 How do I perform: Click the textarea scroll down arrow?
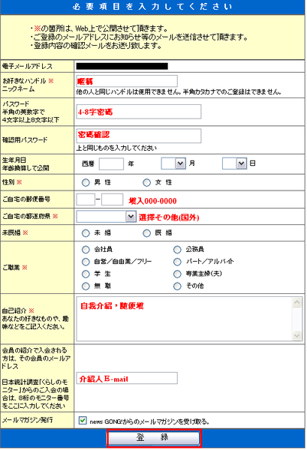tap(296, 335)
